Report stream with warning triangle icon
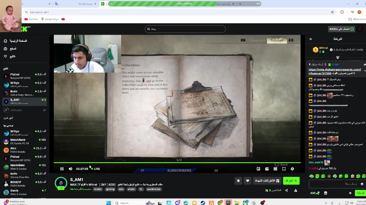This screenshot has width=366, height=205. pos(296,190)
